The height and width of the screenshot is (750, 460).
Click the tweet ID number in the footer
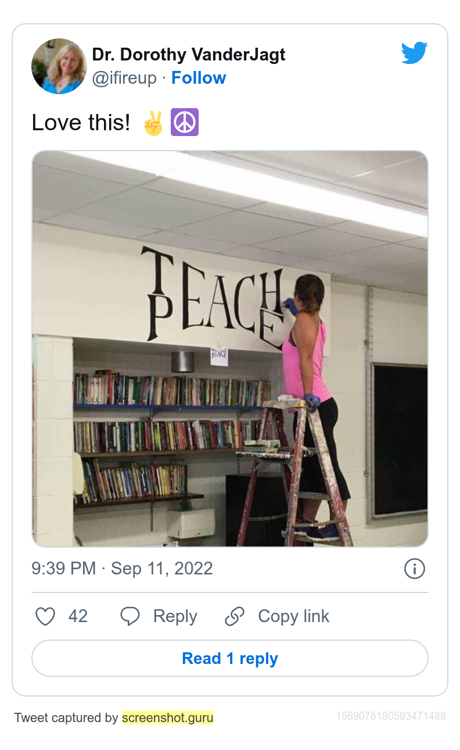[391, 716]
